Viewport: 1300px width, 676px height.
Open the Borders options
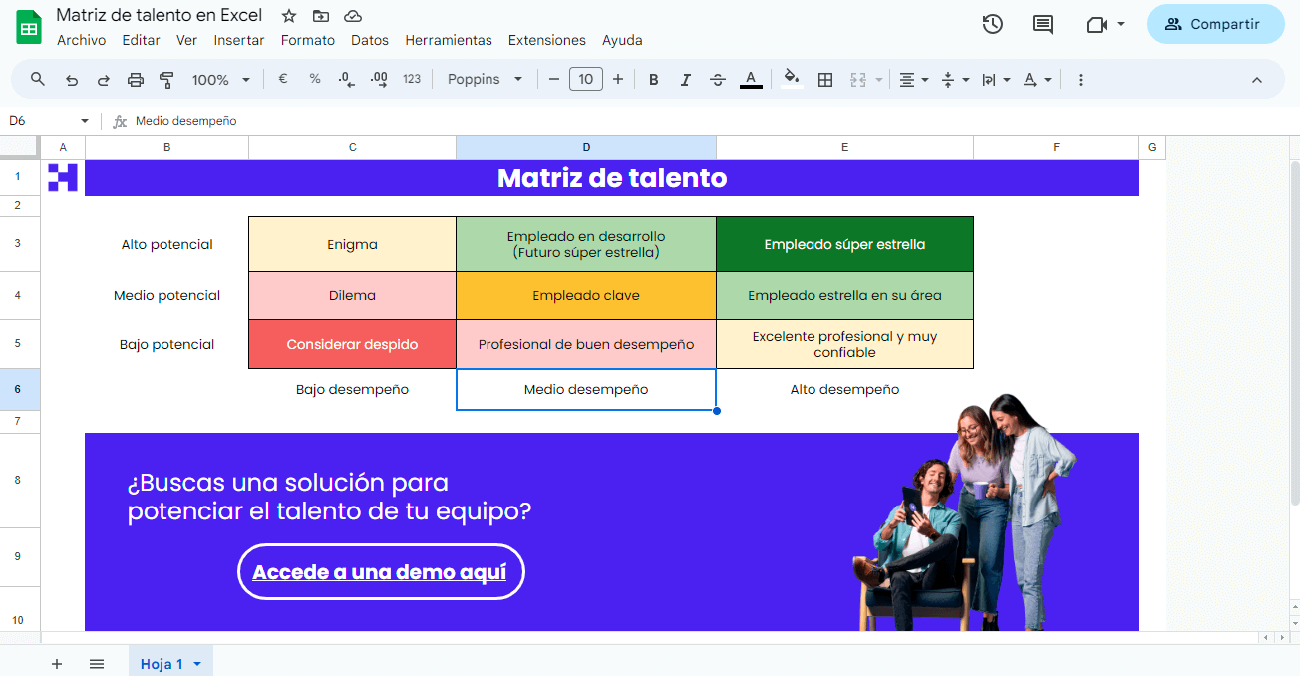click(x=825, y=79)
